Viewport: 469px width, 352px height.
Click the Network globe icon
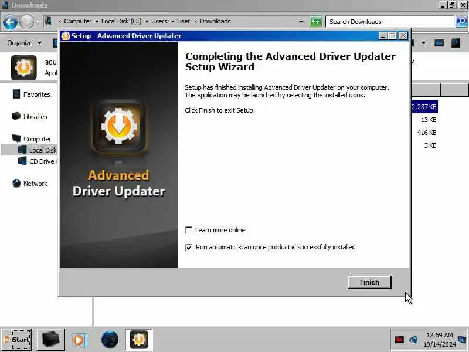(16, 183)
